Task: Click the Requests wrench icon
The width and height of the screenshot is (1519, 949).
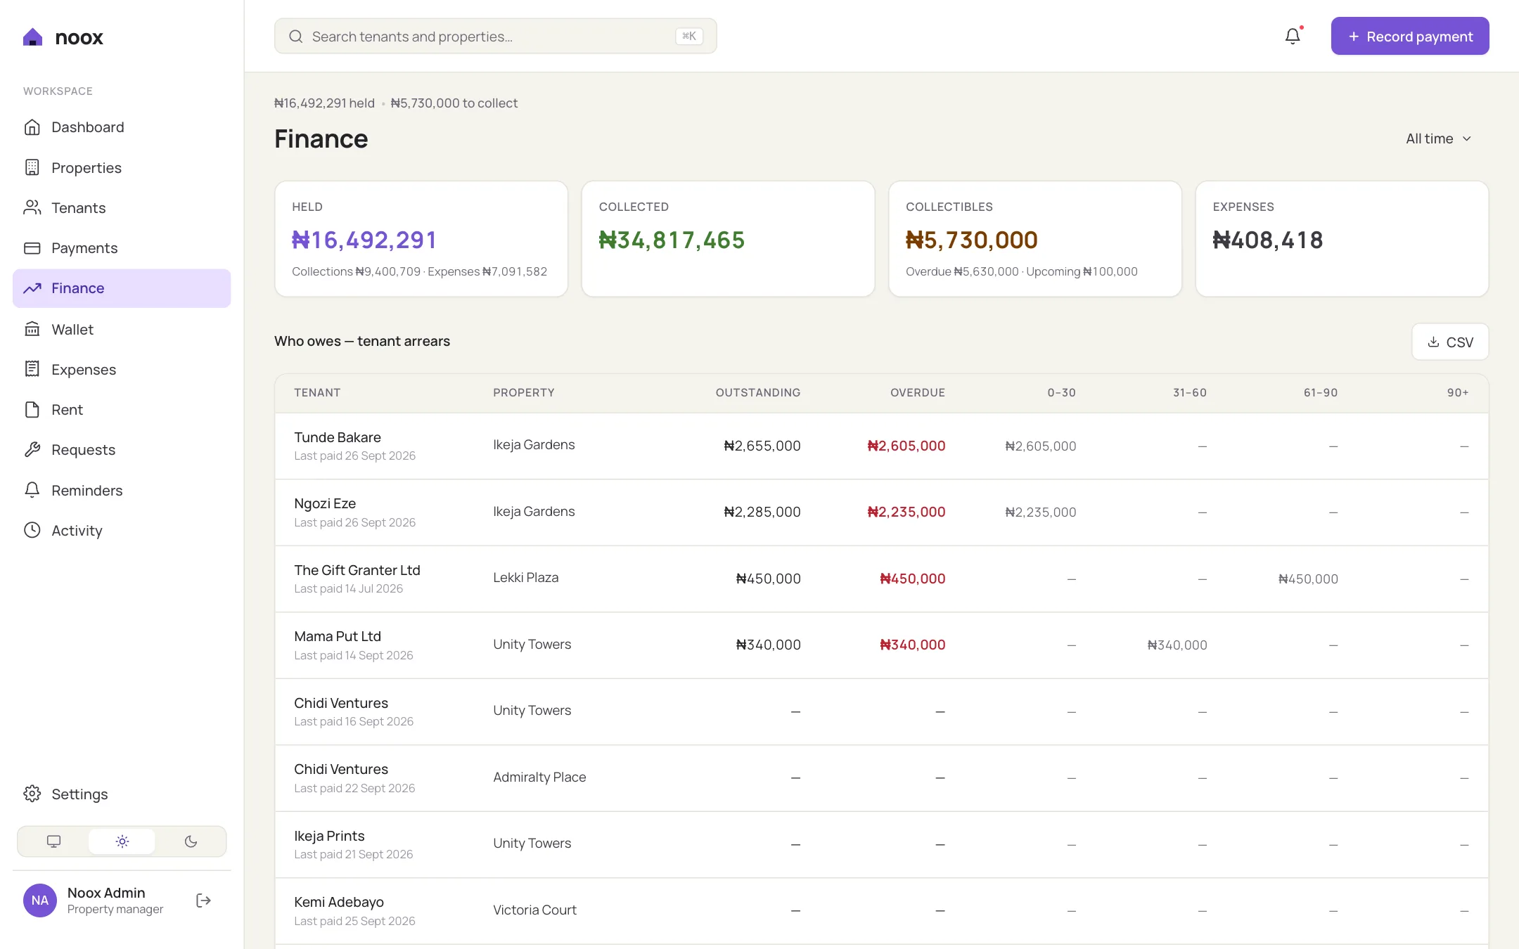Action: pyautogui.click(x=32, y=450)
